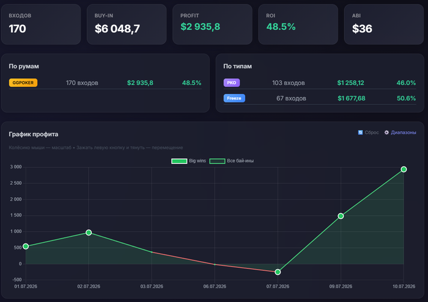This screenshot has width=428, height=302.
Task: Open the Диапазоны link
Action: tap(404, 132)
